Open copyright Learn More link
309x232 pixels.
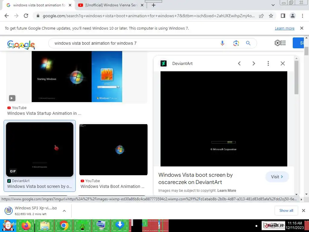tap(227, 191)
